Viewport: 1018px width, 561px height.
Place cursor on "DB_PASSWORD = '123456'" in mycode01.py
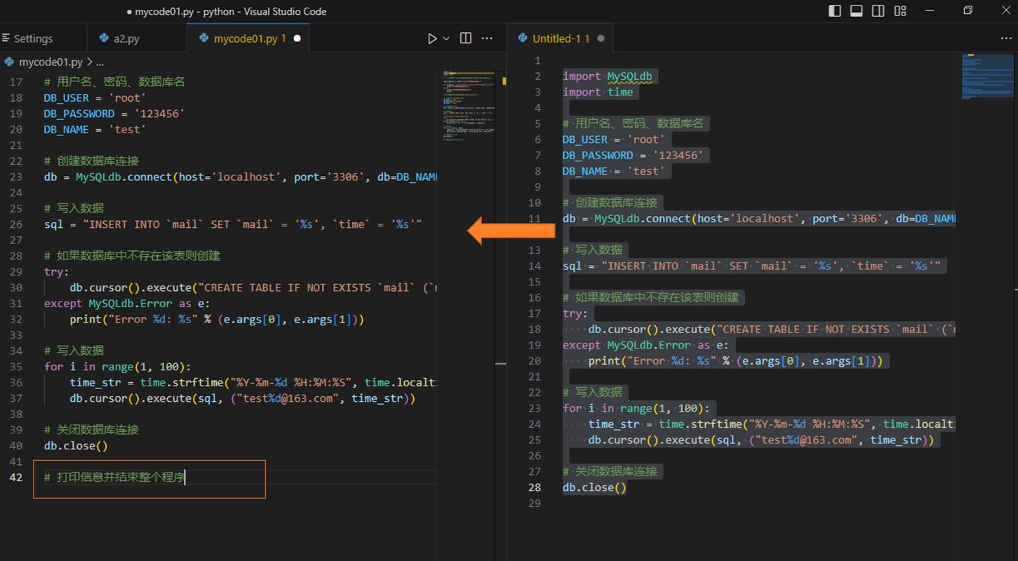(x=114, y=114)
